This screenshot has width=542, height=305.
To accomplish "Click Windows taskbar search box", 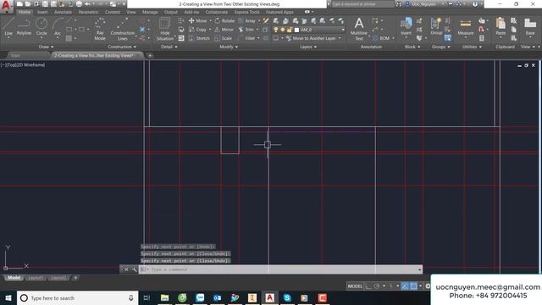I will tap(77, 297).
